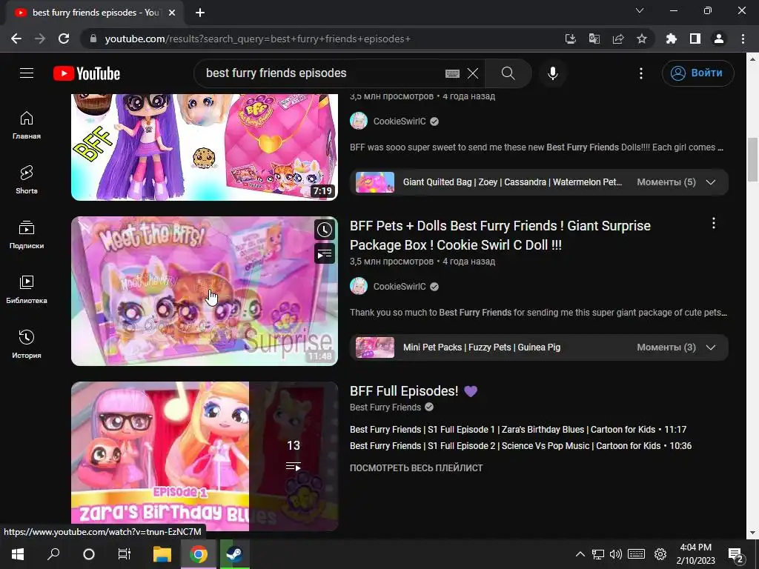Image resolution: width=759 pixels, height=569 pixels.
Task: Click Giant Quilted Bag chapter preview thumbnail
Action: [374, 182]
